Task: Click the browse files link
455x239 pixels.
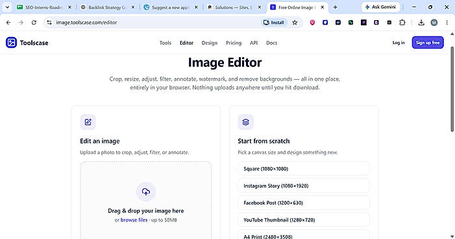Action: click(x=134, y=220)
